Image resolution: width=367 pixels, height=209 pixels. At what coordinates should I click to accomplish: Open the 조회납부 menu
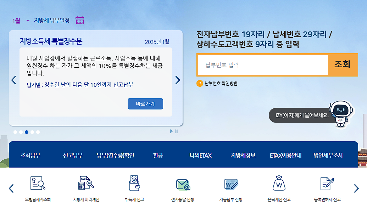(30, 155)
